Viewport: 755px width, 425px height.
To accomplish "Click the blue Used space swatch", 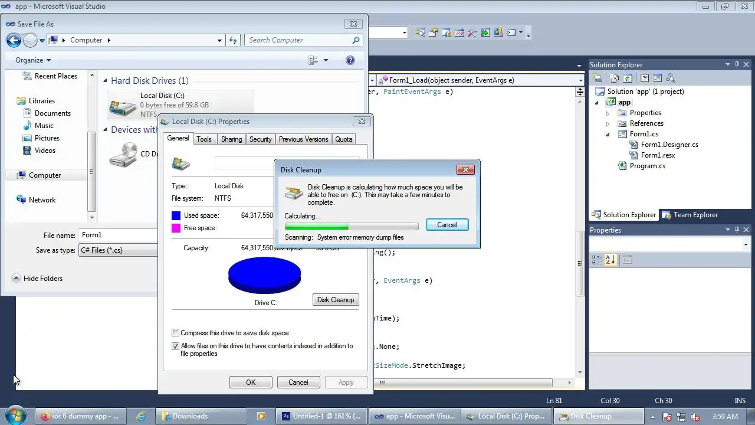I will point(176,216).
